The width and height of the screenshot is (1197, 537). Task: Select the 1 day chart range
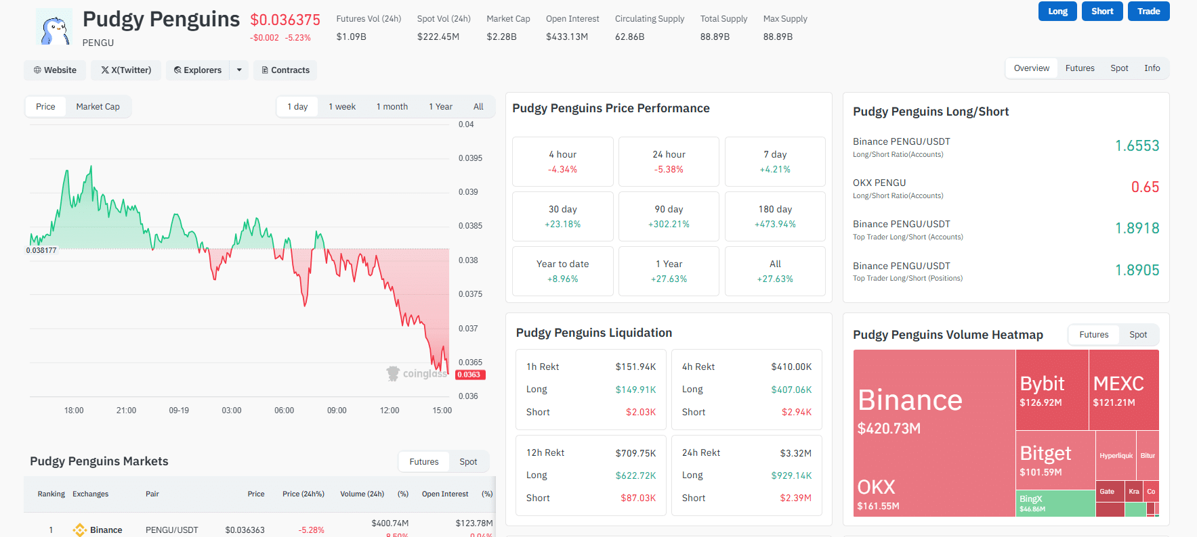[x=297, y=107]
